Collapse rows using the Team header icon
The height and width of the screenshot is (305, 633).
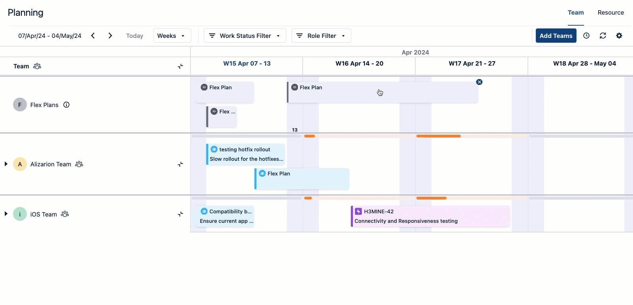[x=180, y=66]
